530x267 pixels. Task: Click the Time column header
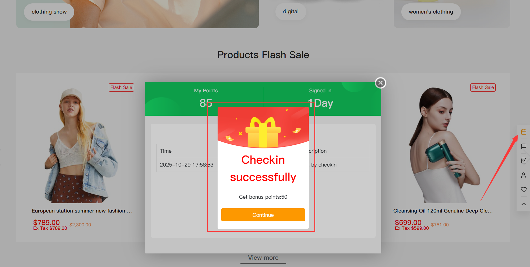click(x=166, y=151)
